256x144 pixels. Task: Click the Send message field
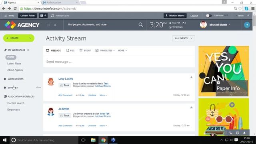coord(119,62)
